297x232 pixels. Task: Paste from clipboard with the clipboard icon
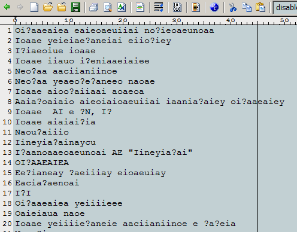(260, 7)
